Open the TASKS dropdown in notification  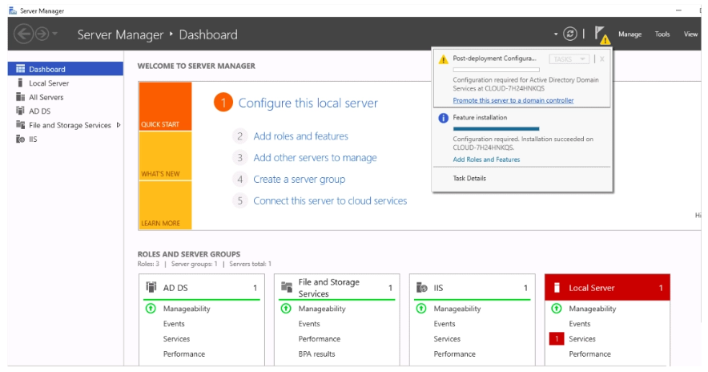pyautogui.click(x=569, y=59)
